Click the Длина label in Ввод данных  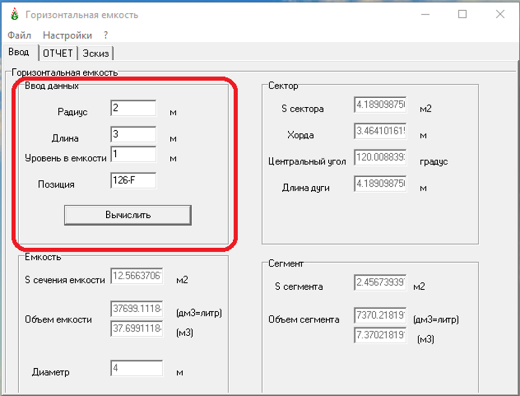pos(65,138)
